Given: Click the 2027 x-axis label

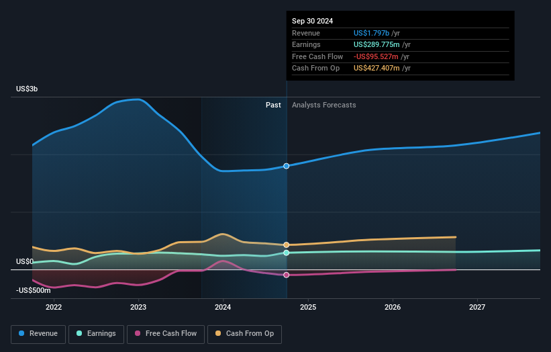Looking at the screenshot, I should pyautogui.click(x=477, y=308).
